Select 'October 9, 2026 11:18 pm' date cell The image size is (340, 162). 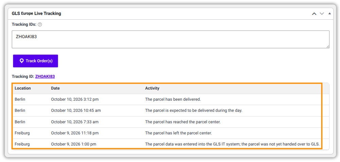(74, 133)
